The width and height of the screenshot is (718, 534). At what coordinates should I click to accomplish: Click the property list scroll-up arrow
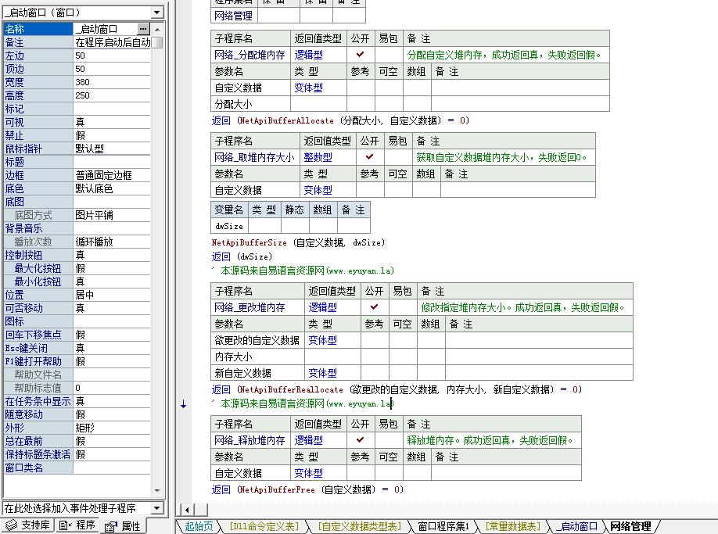tap(157, 29)
